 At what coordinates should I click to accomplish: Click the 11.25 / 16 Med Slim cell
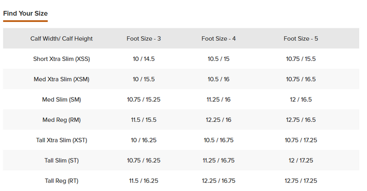pyautogui.click(x=219, y=99)
